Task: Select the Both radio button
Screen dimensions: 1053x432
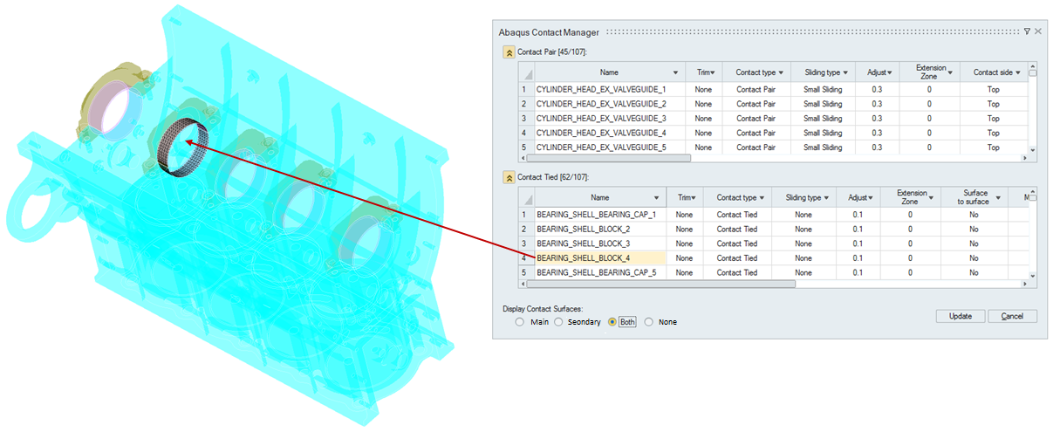Action: (612, 322)
